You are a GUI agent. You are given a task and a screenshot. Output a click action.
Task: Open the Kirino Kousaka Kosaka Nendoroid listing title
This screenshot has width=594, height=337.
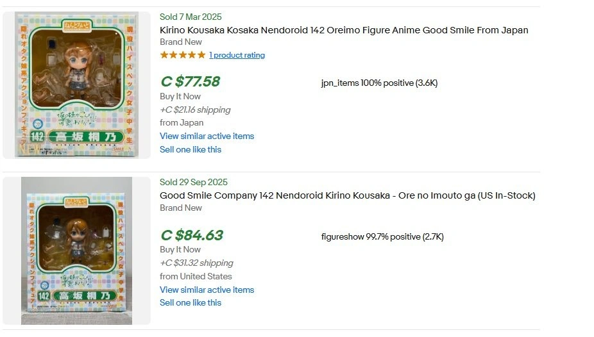(x=344, y=30)
